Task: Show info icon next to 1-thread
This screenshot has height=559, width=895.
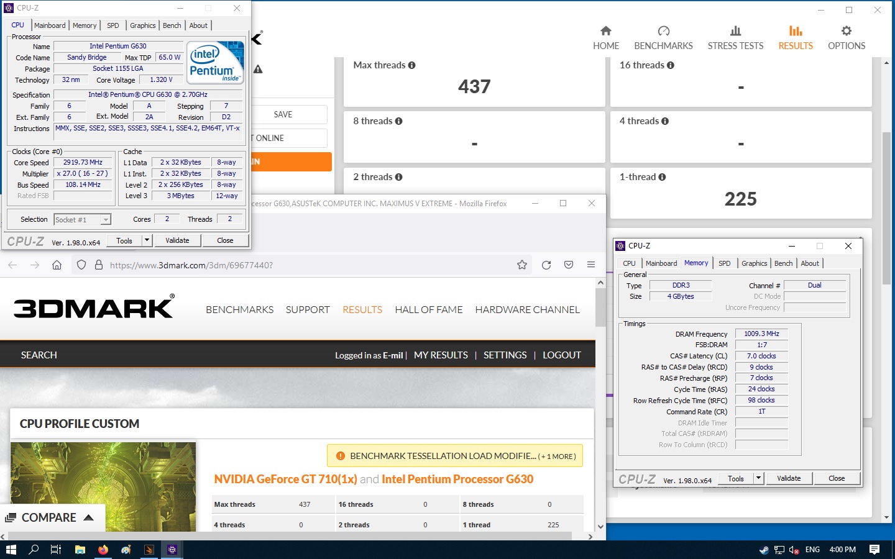Action: point(662,177)
